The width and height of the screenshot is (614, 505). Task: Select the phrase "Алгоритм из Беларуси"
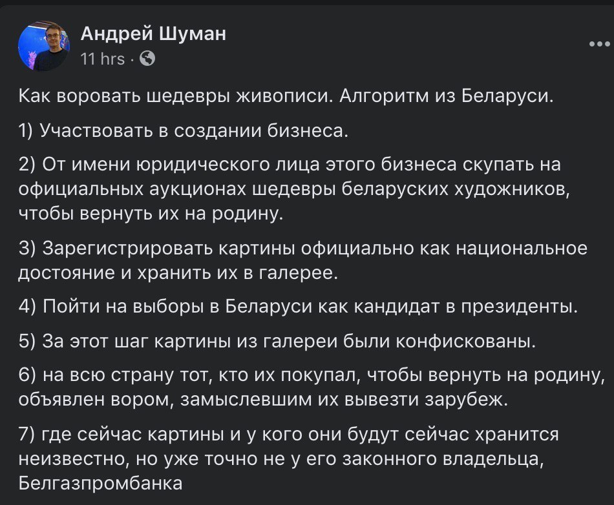coord(447,98)
